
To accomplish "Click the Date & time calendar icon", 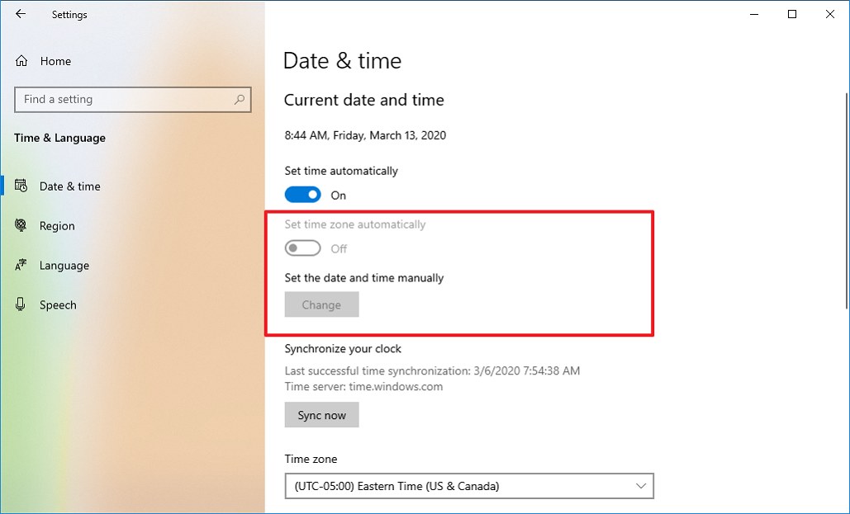I will 21,186.
